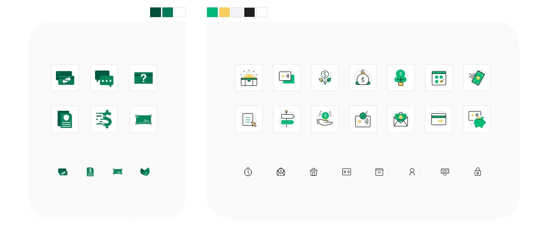Select the fast dollar sign icon tile
This screenshot has width=548, height=247.
104,119
